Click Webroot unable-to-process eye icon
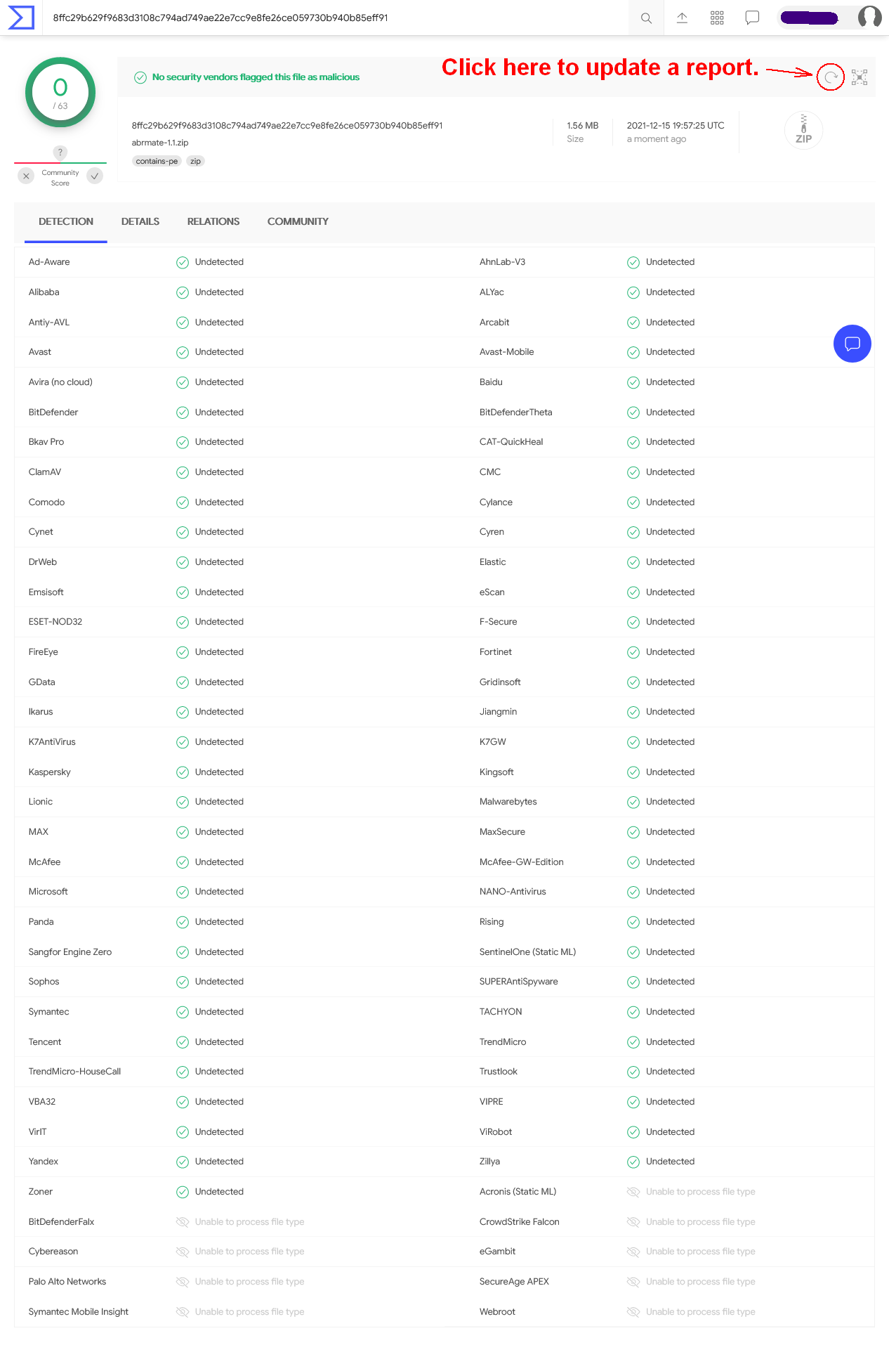889x1345 pixels. click(633, 1312)
